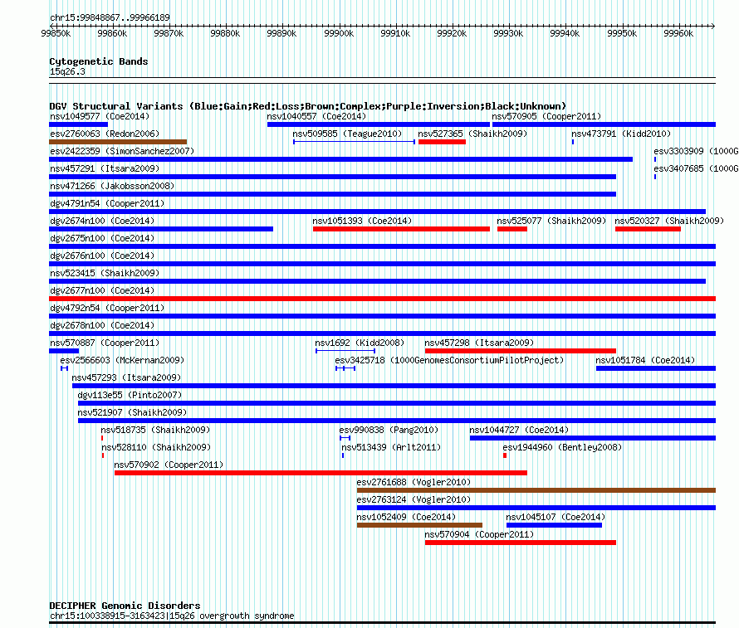Click the chr15:99848867..99966189 region label
Image resolution: width=739 pixels, height=628 pixels.
pyautogui.click(x=110, y=17)
